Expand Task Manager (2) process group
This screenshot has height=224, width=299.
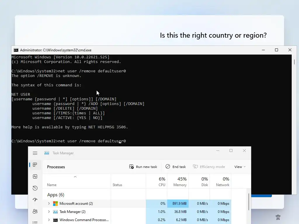pyautogui.click(x=49, y=212)
